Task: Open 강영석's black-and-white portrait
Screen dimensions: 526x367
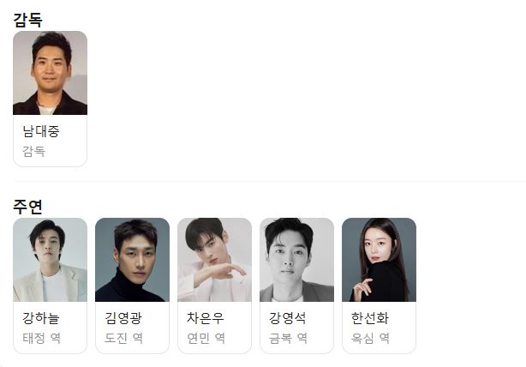Action: [297, 260]
